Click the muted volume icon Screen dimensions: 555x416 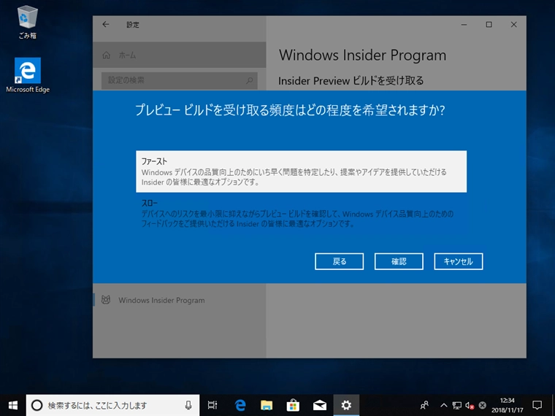tap(470, 405)
